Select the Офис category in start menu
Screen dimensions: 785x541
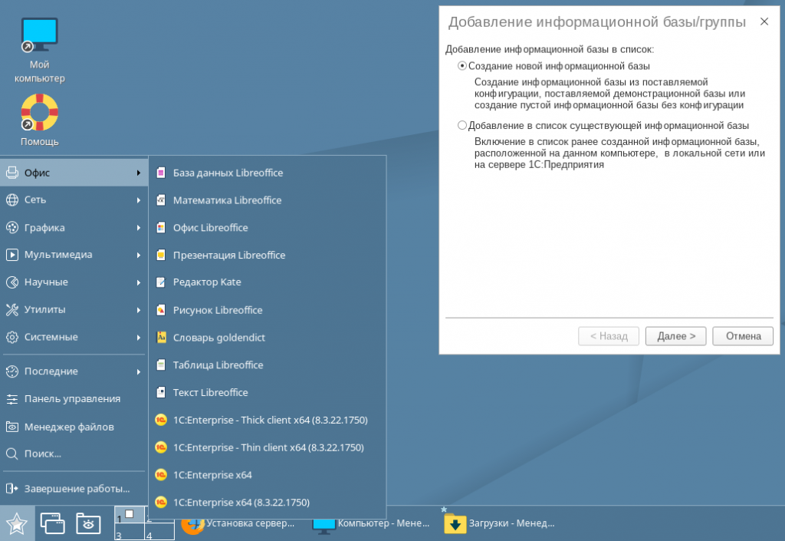(x=74, y=173)
